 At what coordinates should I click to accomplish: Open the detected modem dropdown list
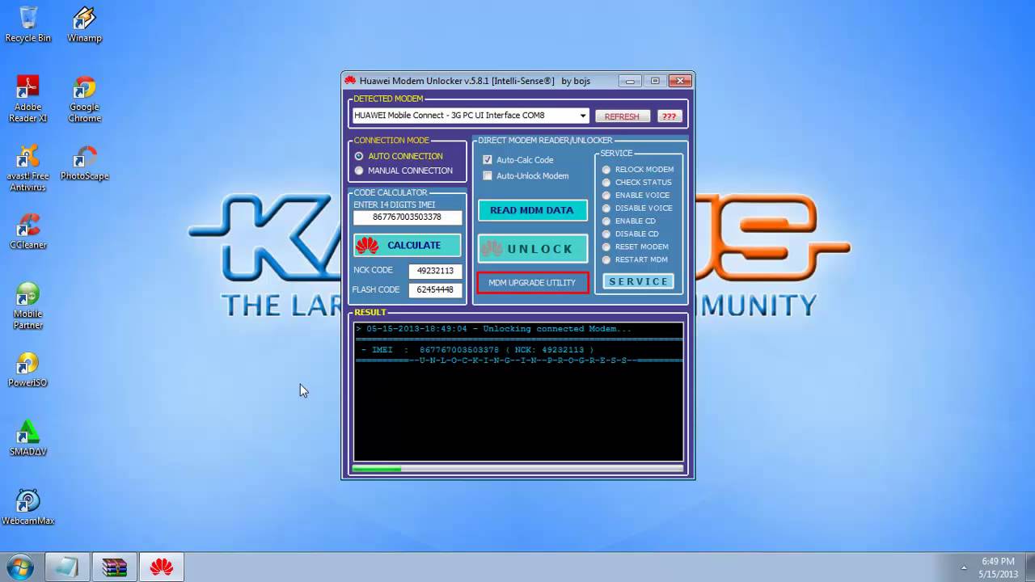pyautogui.click(x=582, y=116)
